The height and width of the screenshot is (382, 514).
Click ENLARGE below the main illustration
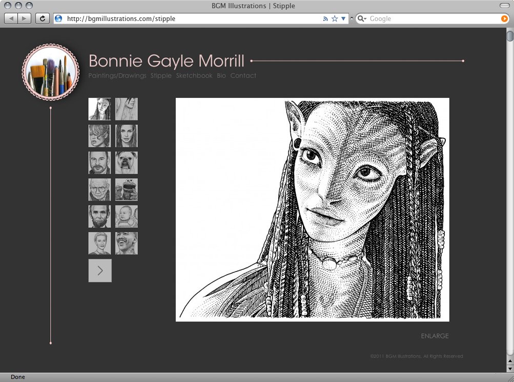tap(435, 336)
